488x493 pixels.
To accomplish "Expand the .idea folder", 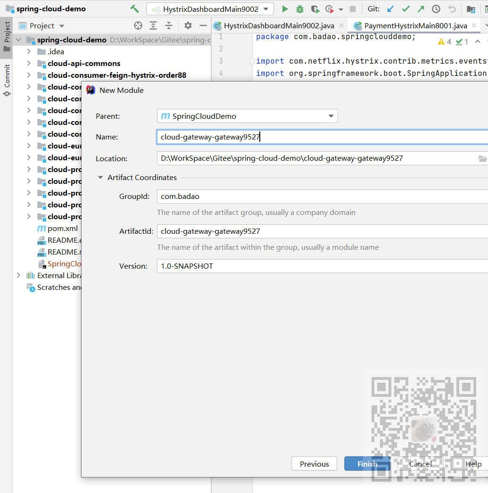I will point(29,51).
